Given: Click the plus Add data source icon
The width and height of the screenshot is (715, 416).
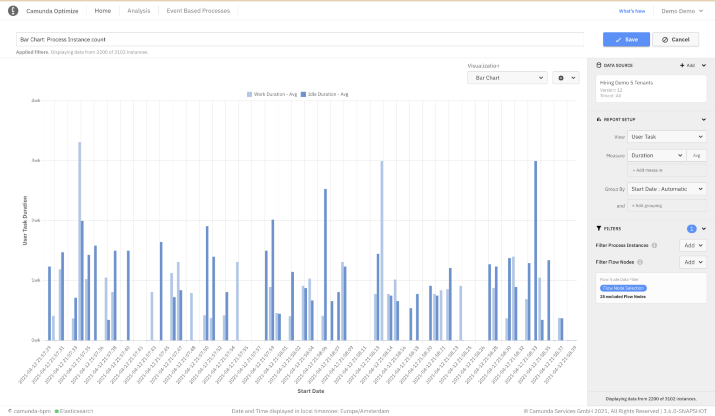Looking at the screenshot, I should (682, 66).
